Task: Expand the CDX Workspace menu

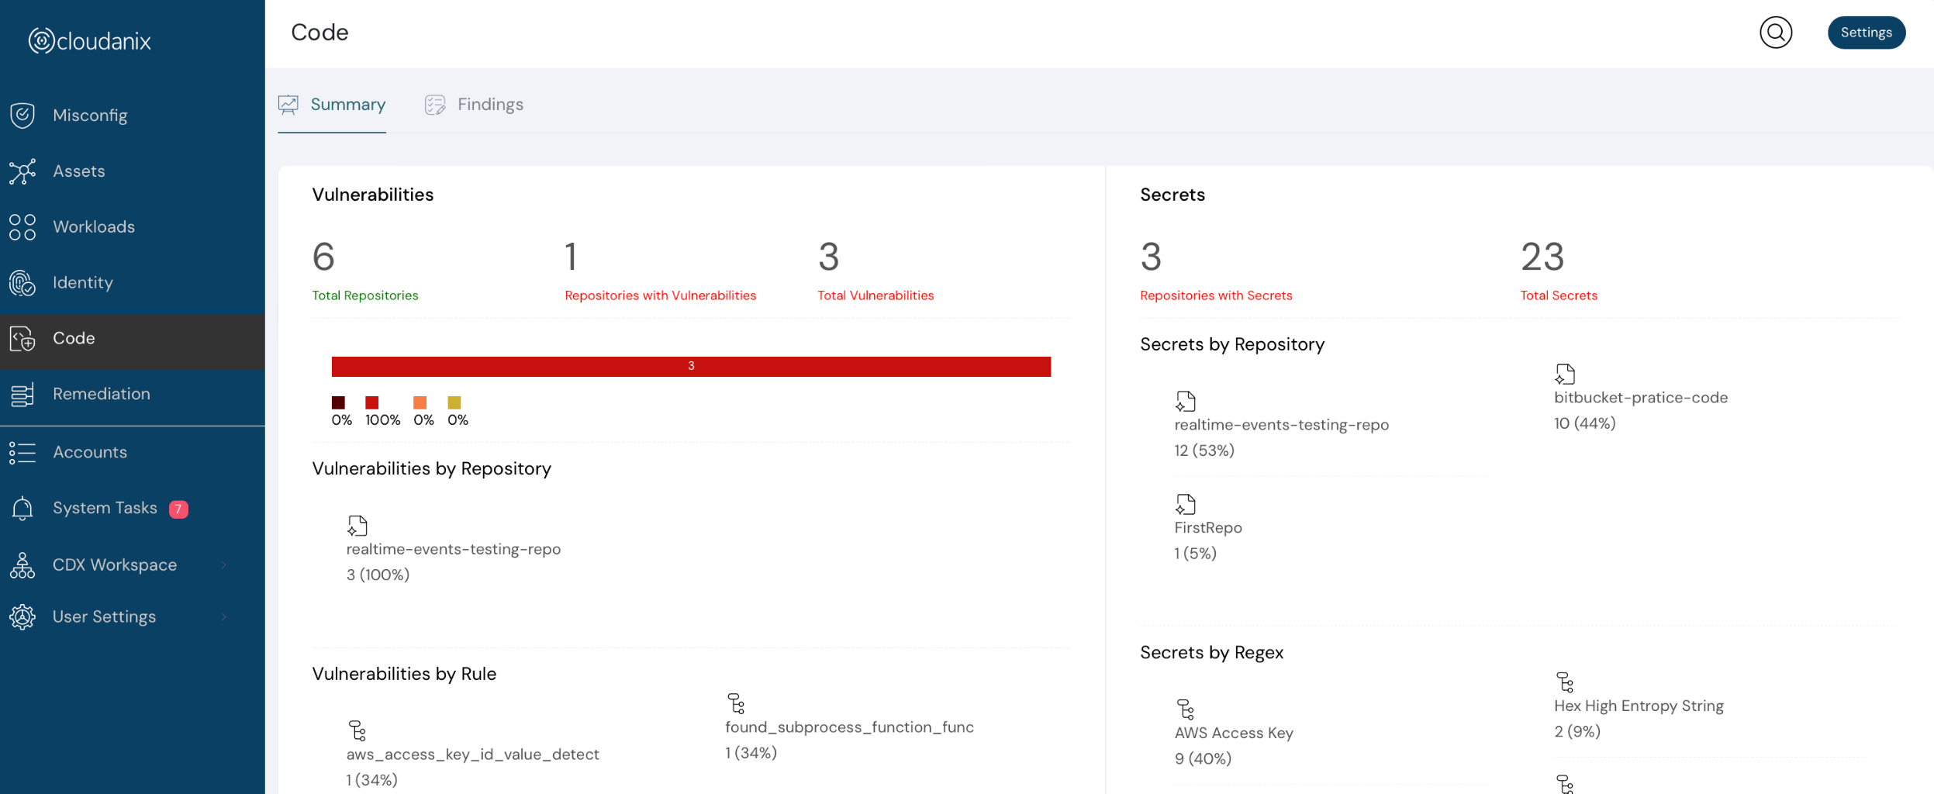Action: click(114, 564)
